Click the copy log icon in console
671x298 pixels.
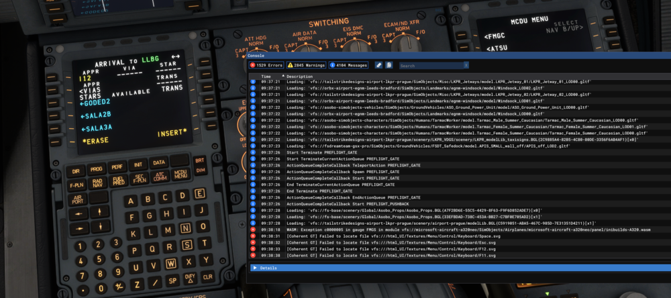[389, 65]
